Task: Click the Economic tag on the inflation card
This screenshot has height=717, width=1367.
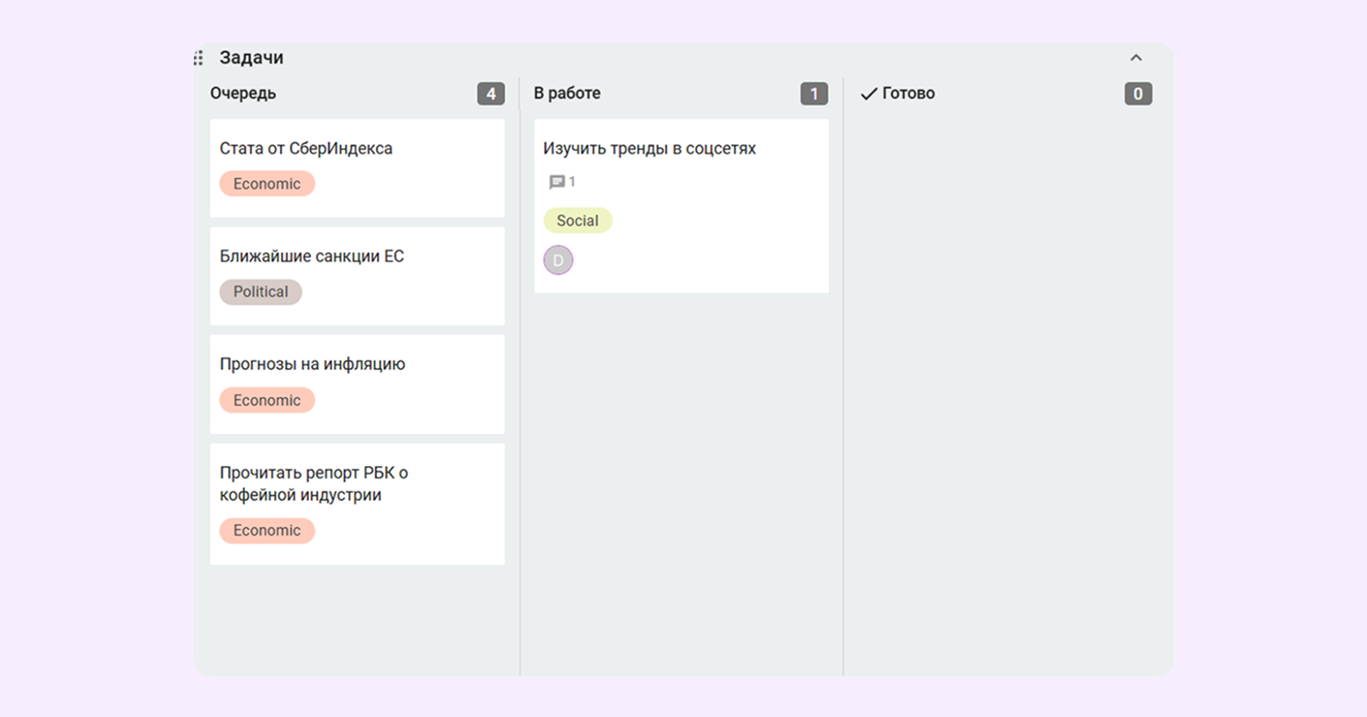Action: click(267, 400)
